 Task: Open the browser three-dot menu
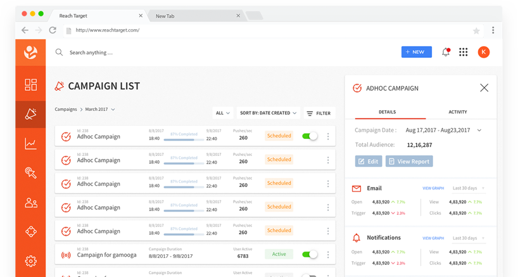pos(493,30)
